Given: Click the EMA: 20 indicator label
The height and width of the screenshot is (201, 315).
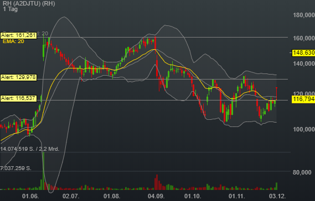Looking at the screenshot, I should tap(13, 41).
